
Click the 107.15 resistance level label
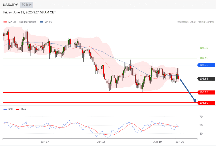204,58
